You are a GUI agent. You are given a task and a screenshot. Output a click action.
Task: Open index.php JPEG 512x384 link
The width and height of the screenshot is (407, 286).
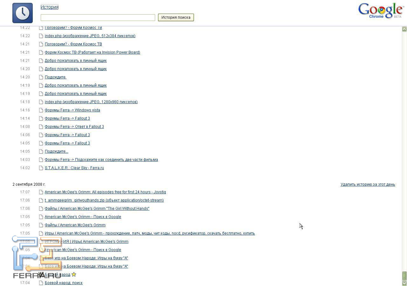90,36
